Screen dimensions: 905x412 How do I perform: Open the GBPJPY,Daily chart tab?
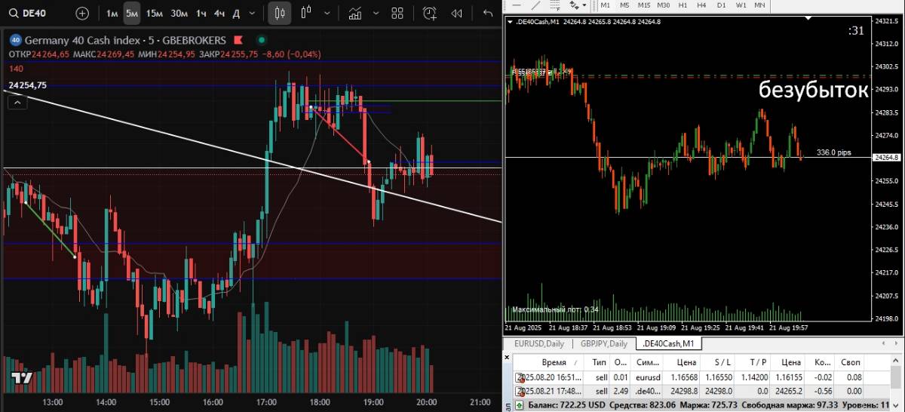(x=603, y=344)
